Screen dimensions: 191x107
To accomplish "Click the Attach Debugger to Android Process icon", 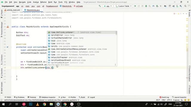I will click(x=157, y=6).
